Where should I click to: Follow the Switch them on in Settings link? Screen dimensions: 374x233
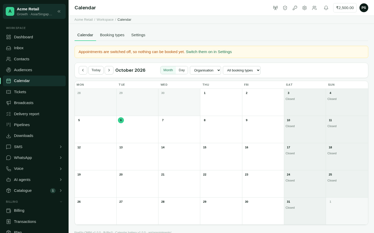point(209,52)
